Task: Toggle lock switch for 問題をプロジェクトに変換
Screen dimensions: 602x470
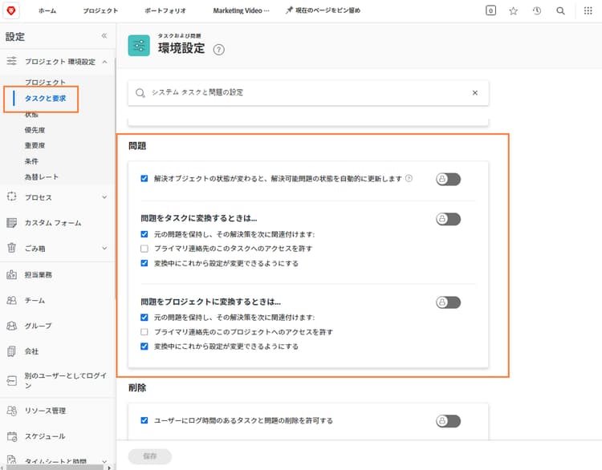Action: (448, 302)
